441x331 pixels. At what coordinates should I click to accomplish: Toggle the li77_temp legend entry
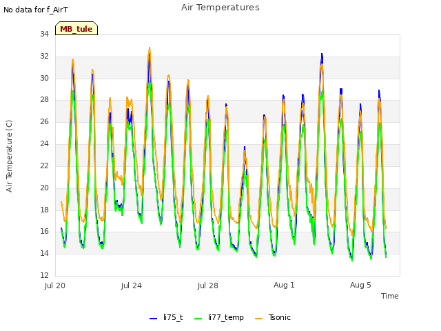coord(219,317)
